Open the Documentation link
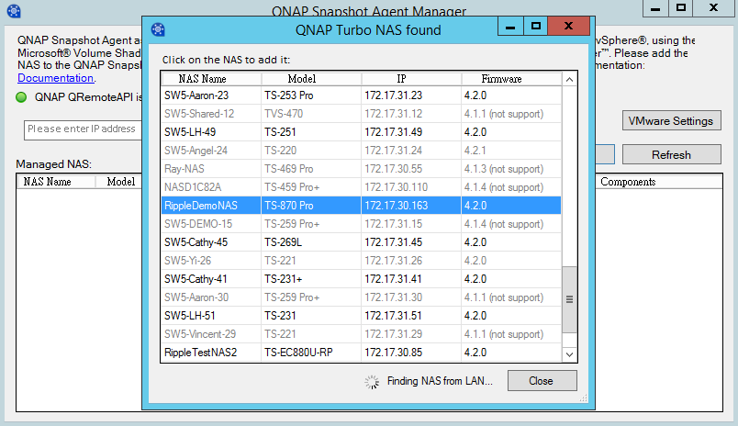738x426 pixels. 56,78
